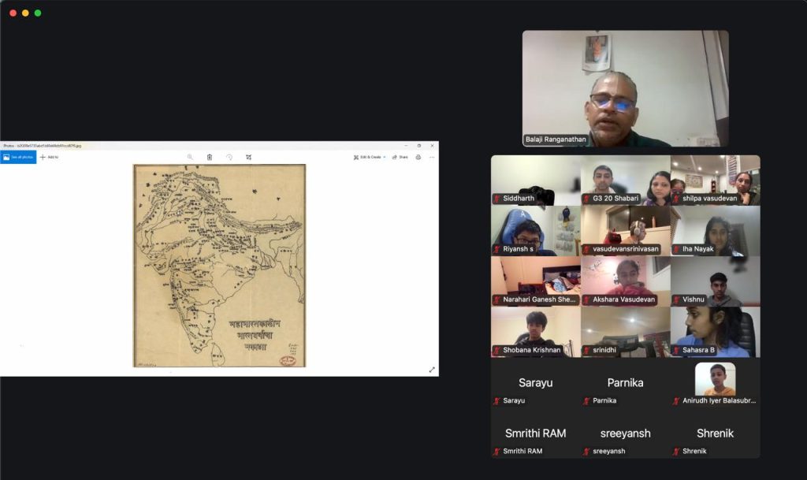Click the old map image in Photos
This screenshot has width=807, height=480.
(219, 266)
